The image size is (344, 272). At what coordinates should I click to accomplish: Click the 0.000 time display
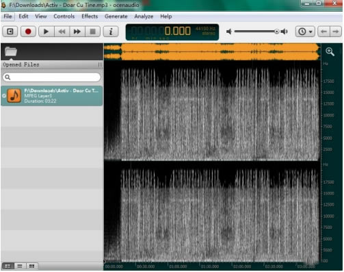coord(177,31)
